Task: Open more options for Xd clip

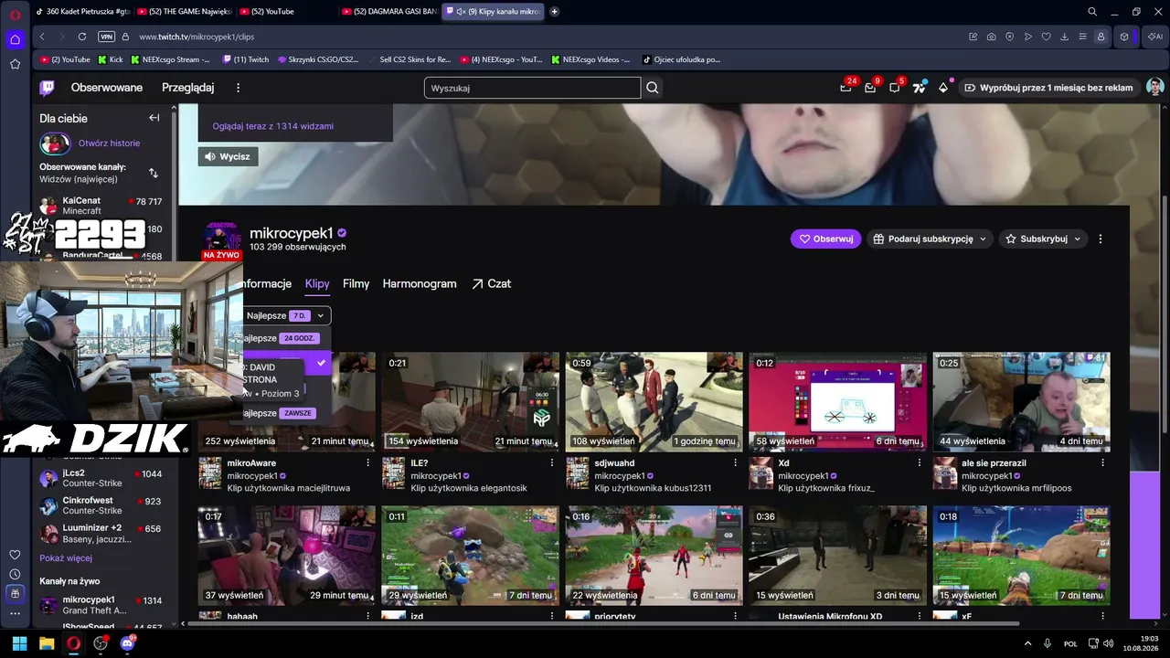Action: click(x=920, y=462)
